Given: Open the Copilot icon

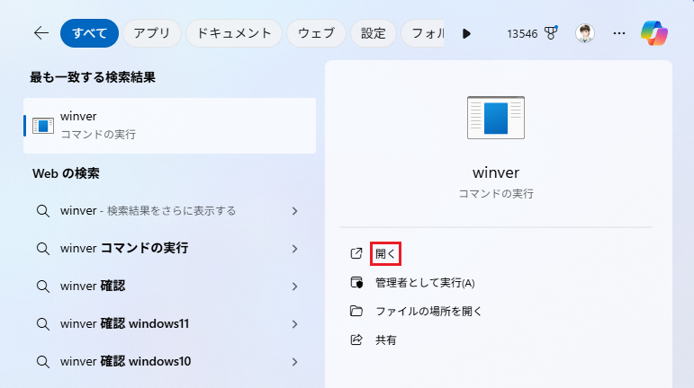Looking at the screenshot, I should point(654,33).
